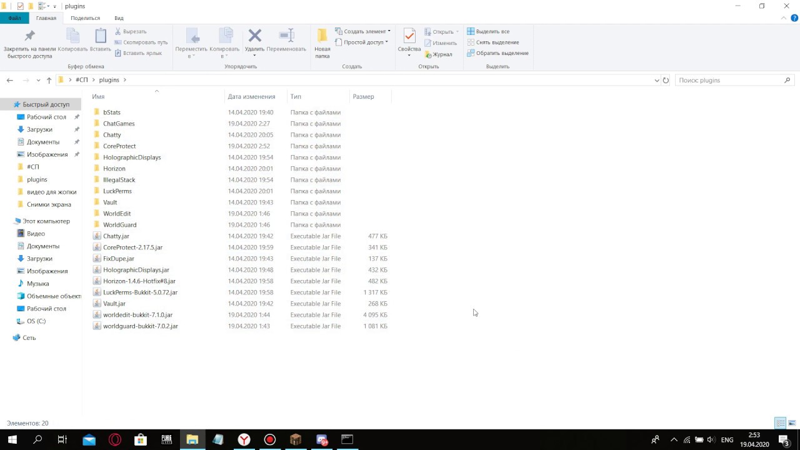
Task: Click the ENG language indicator
Action: 727,440
